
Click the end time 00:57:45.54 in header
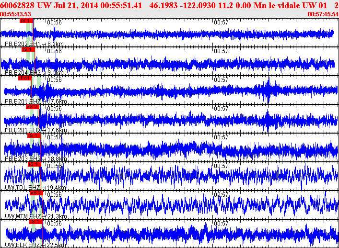(x=323, y=14)
